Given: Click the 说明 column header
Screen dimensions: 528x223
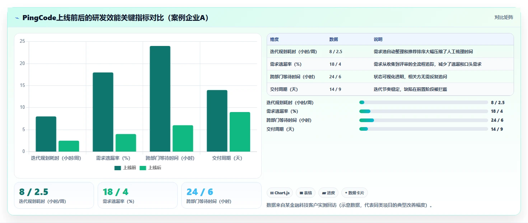Looking at the screenshot, I should pos(378,40).
